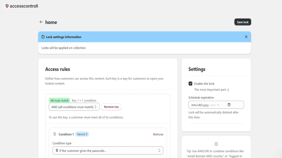Screen dimensions: 282x158
Task: Go back using the arrow beside home
Action: [41, 22]
